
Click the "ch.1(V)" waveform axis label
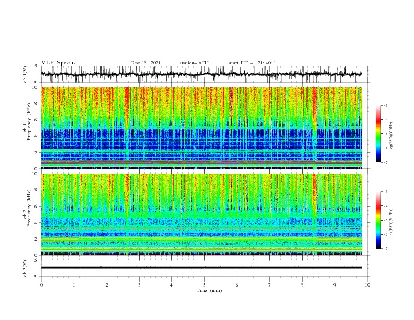point(25,74)
